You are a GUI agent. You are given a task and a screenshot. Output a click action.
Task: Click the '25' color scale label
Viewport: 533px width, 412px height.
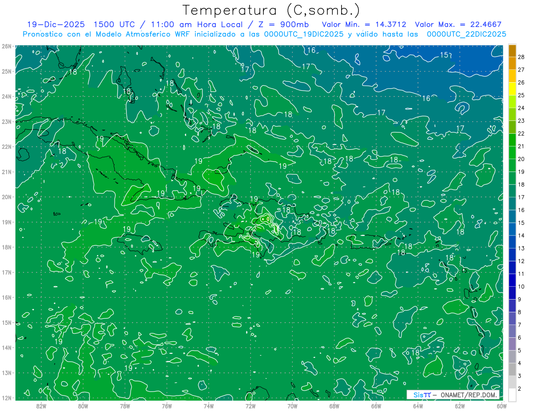coord(521,95)
